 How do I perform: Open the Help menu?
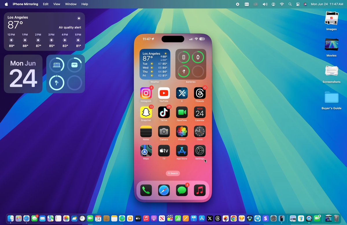[85, 4]
